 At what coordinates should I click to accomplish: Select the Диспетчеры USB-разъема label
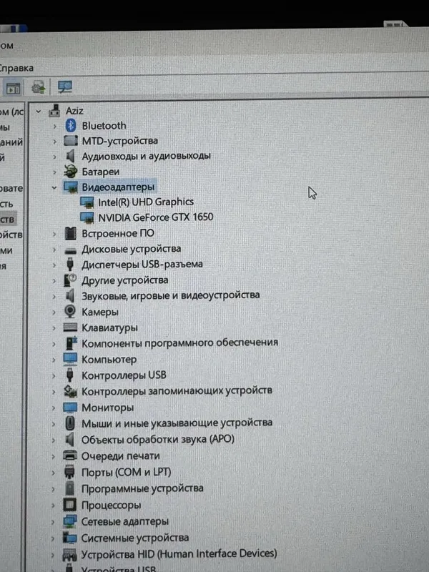point(142,264)
